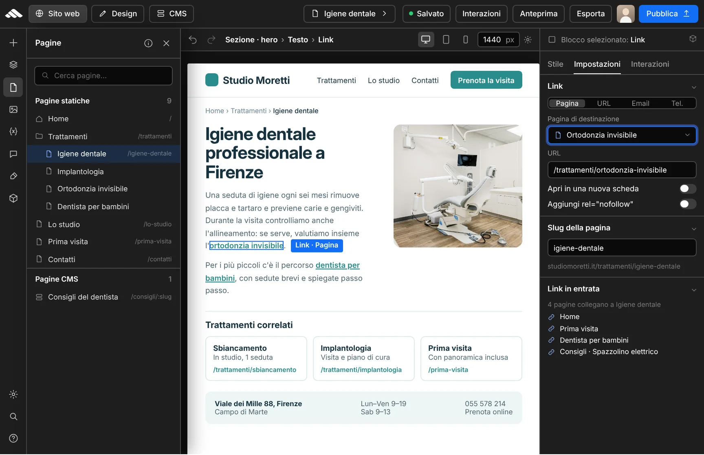Open the comments icon in sidebar

click(13, 154)
